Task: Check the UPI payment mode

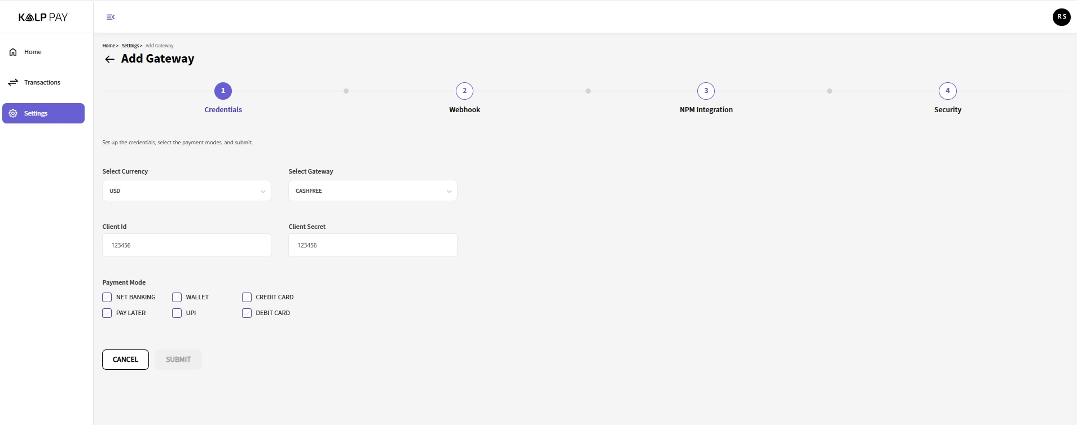Action: click(x=177, y=313)
